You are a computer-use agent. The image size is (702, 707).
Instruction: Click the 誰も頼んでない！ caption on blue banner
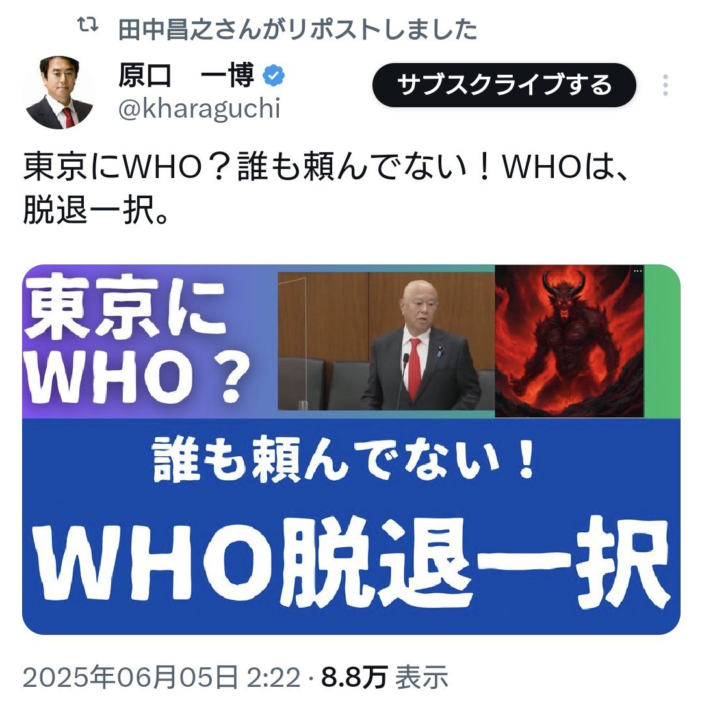click(344, 459)
